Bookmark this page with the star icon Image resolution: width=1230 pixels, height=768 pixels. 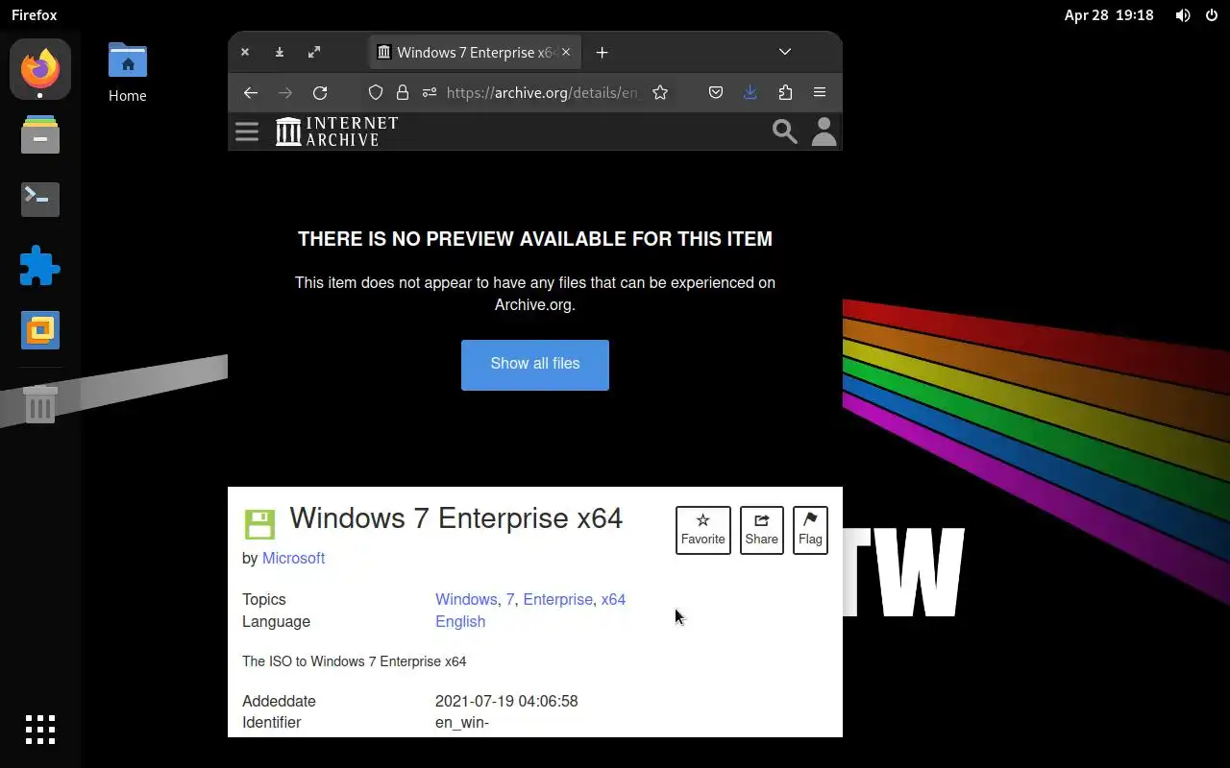[660, 92]
